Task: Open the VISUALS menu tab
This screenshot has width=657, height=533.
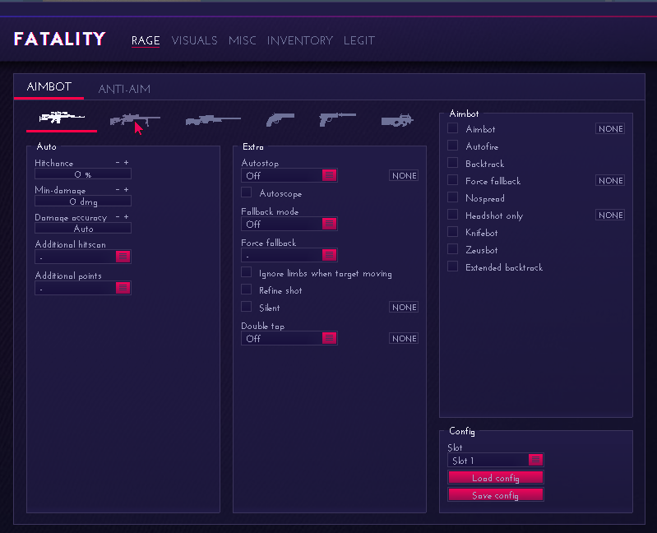Action: 194,40
